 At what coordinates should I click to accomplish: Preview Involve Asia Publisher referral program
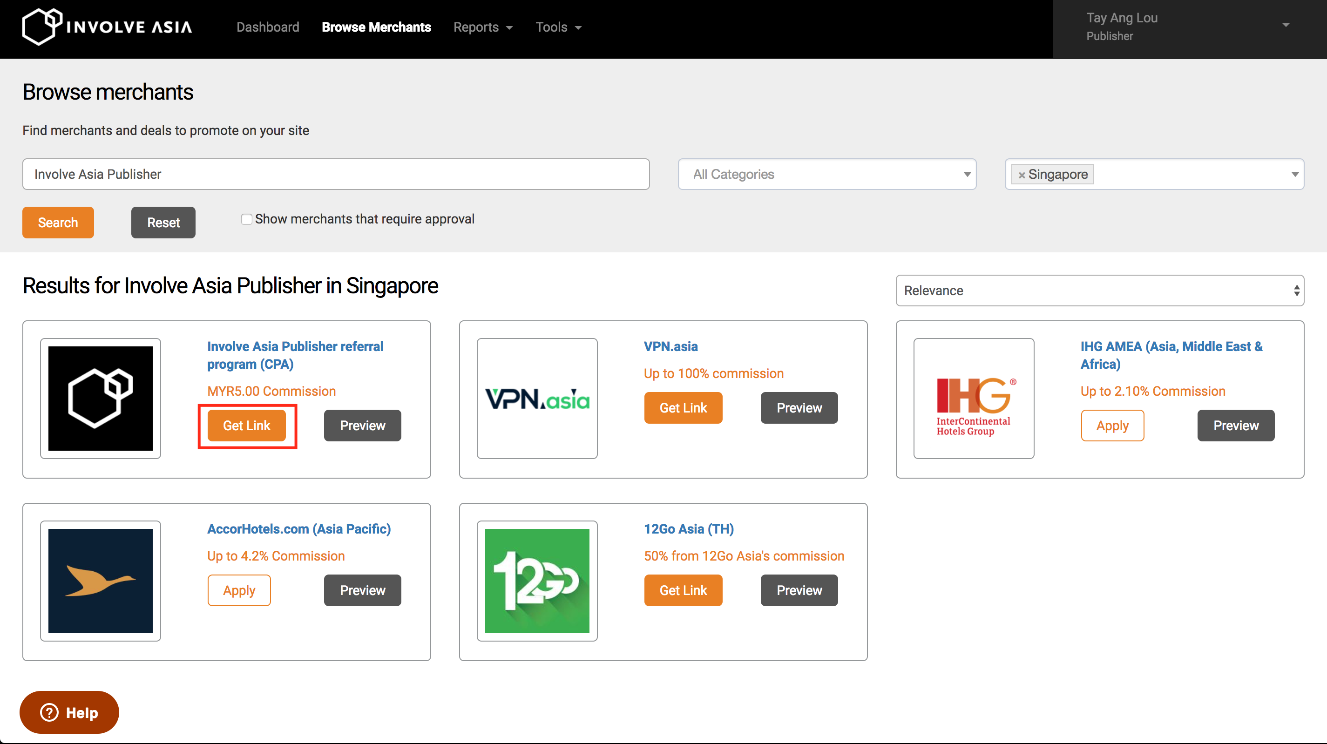[x=363, y=426]
